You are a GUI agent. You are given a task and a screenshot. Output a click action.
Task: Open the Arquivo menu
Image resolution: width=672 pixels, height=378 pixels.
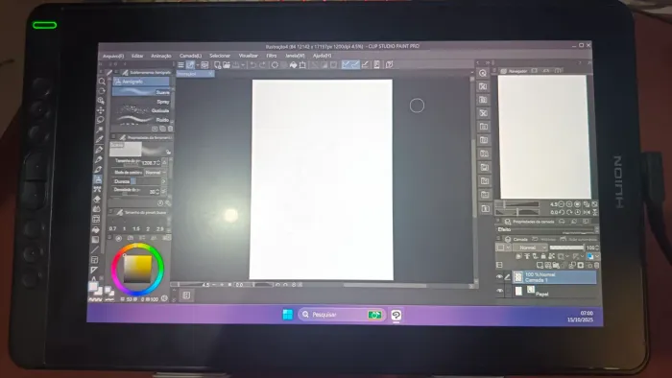(113, 56)
